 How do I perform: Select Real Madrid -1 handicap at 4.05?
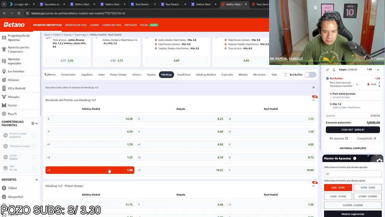click(271, 144)
